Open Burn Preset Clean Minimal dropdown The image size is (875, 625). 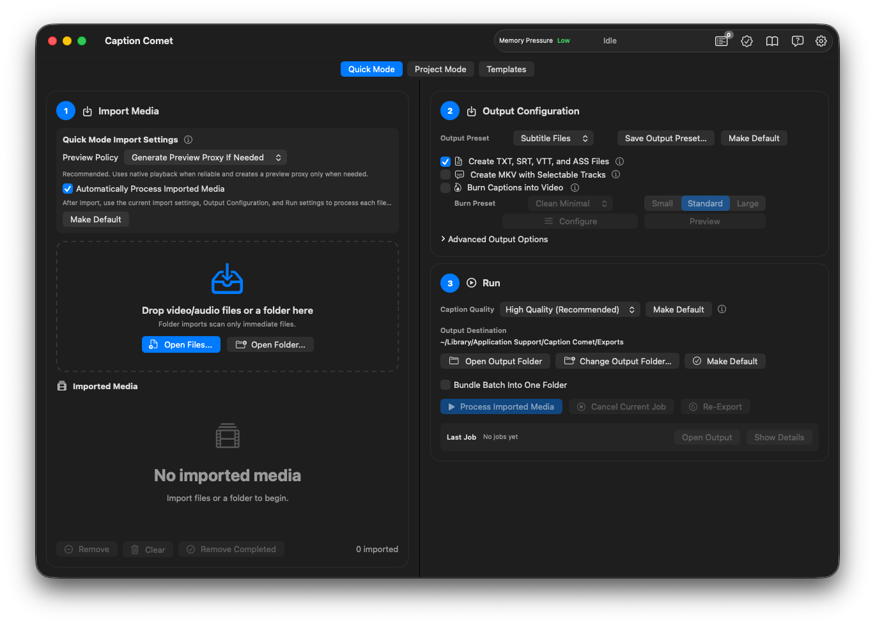570,203
